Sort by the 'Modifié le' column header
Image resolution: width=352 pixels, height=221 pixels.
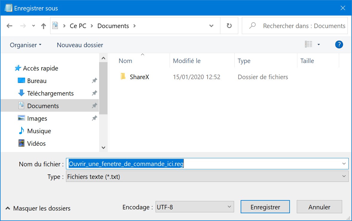[187, 61]
